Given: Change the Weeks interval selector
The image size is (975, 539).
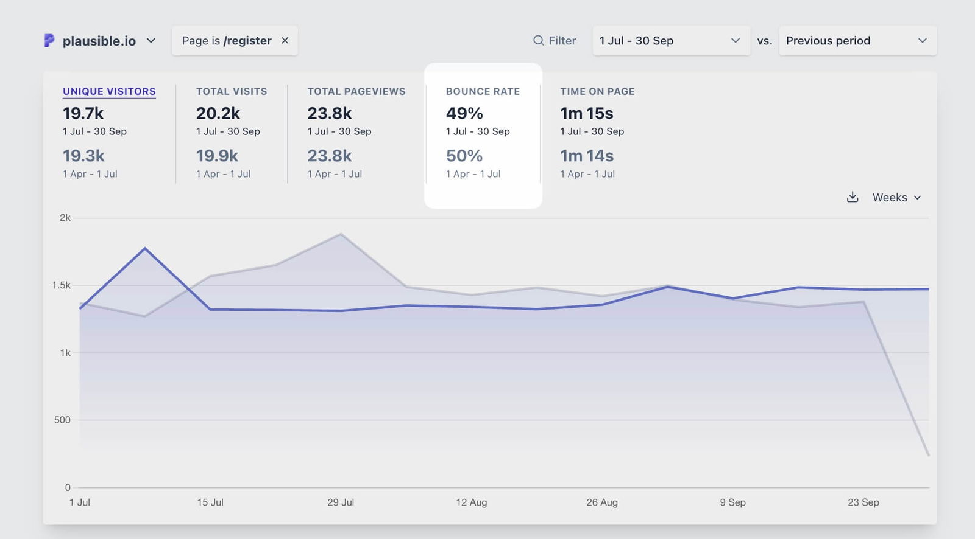Looking at the screenshot, I should click(x=896, y=198).
